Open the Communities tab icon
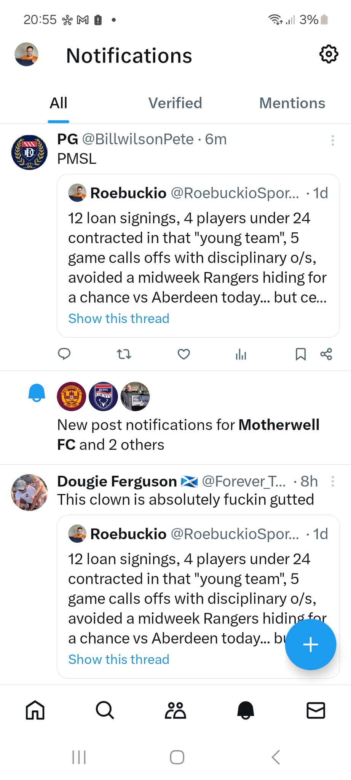The width and height of the screenshot is (351, 780). click(175, 710)
